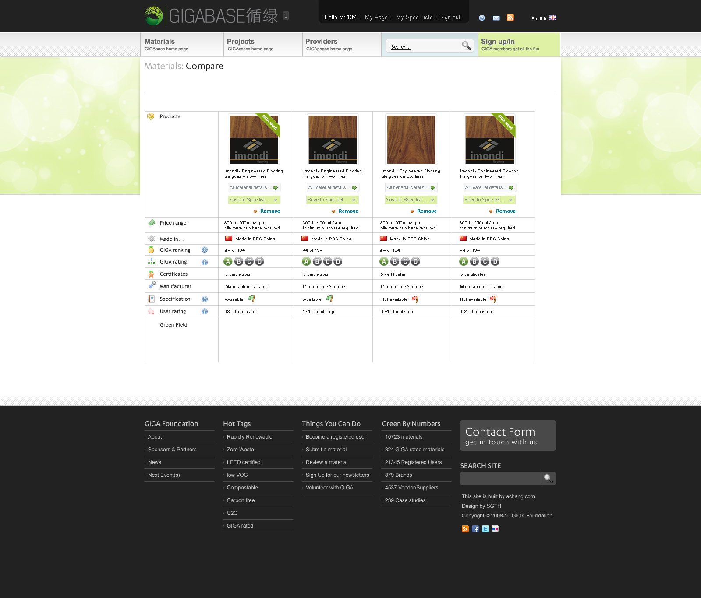Expand Save to Spec list for fourth product
Viewport: 701px width, 598px height.
coord(489,200)
